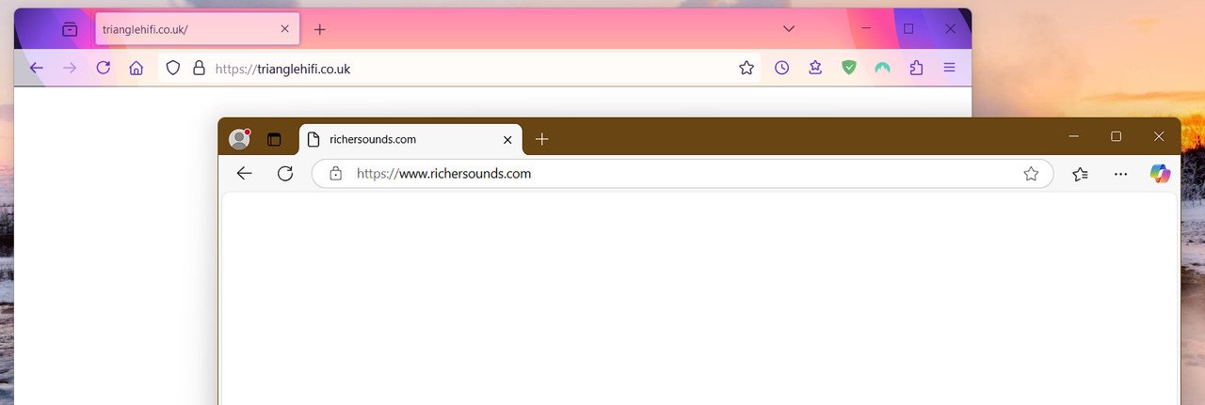Open Edge Settings and more ellipsis
Image resolution: width=1205 pixels, height=405 pixels.
pos(1120,173)
